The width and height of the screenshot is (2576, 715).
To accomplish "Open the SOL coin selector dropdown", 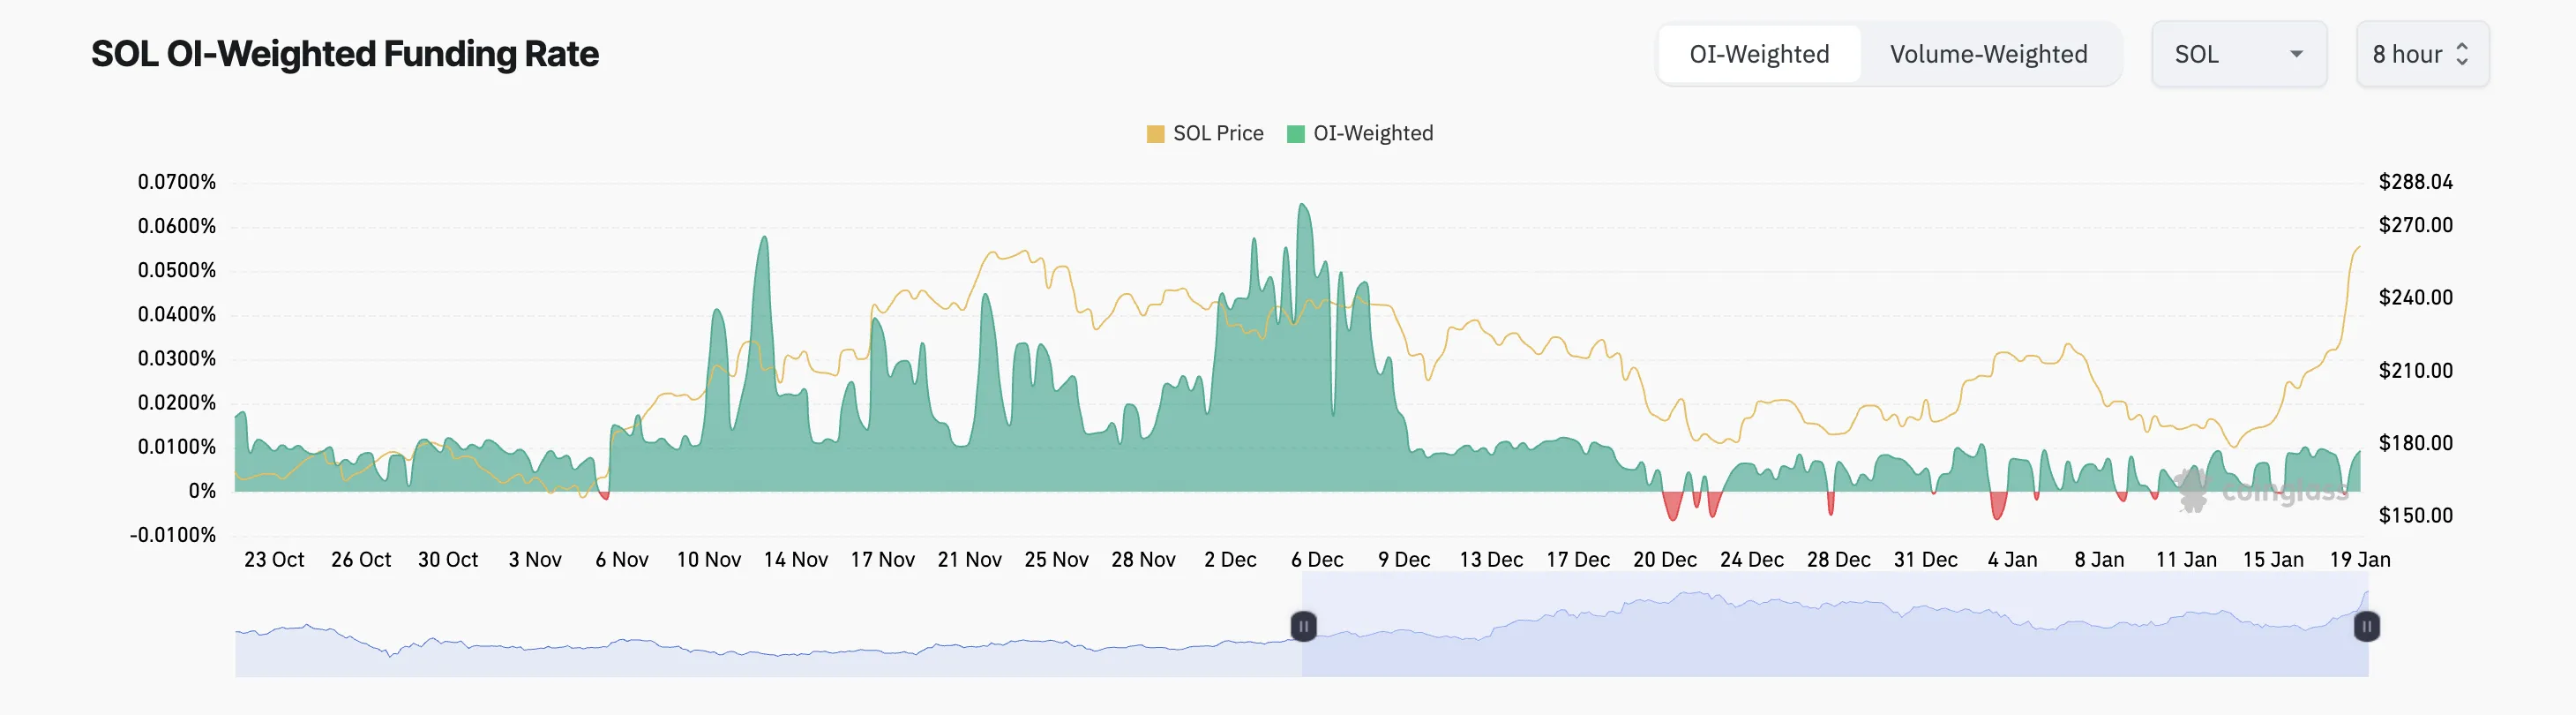I will pos(2238,54).
